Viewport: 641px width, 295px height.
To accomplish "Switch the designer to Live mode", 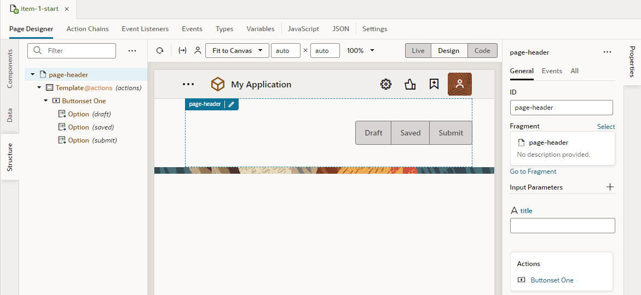I will pos(418,51).
